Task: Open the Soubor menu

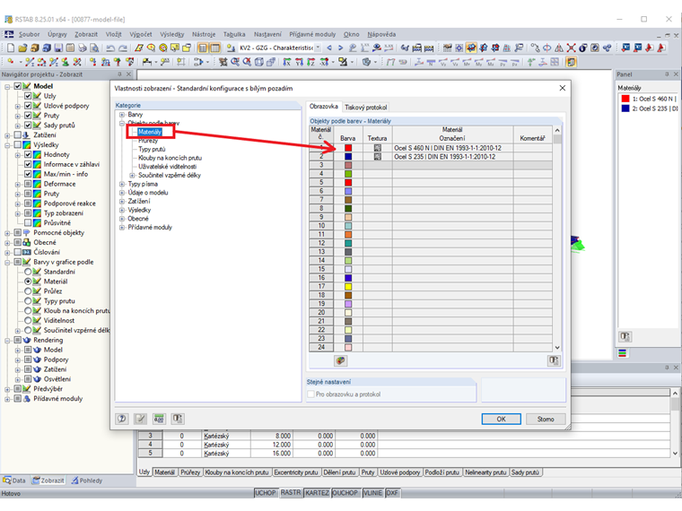Action: (x=29, y=34)
